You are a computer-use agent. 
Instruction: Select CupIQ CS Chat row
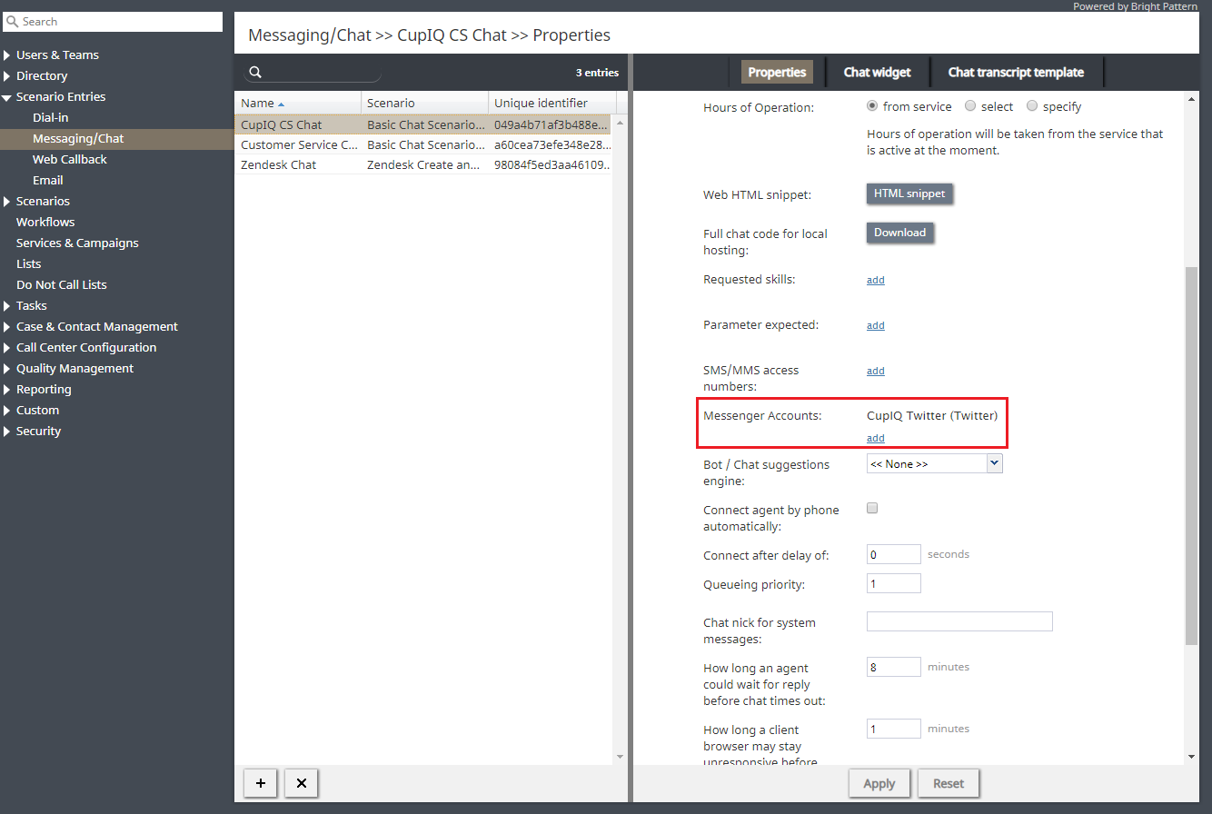[x=424, y=124]
